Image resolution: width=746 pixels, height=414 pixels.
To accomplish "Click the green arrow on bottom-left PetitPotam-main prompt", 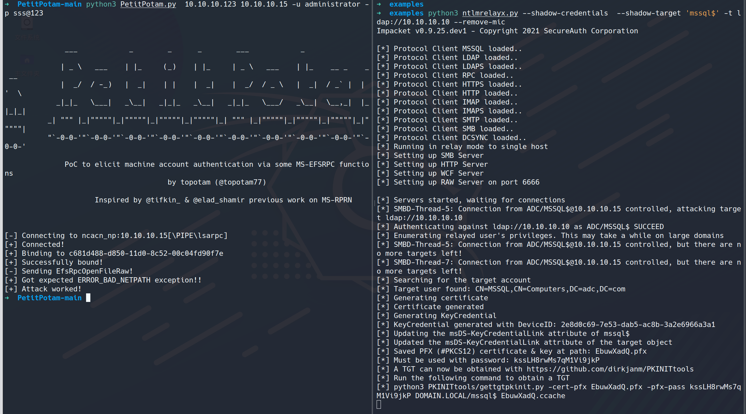I will click(7, 298).
